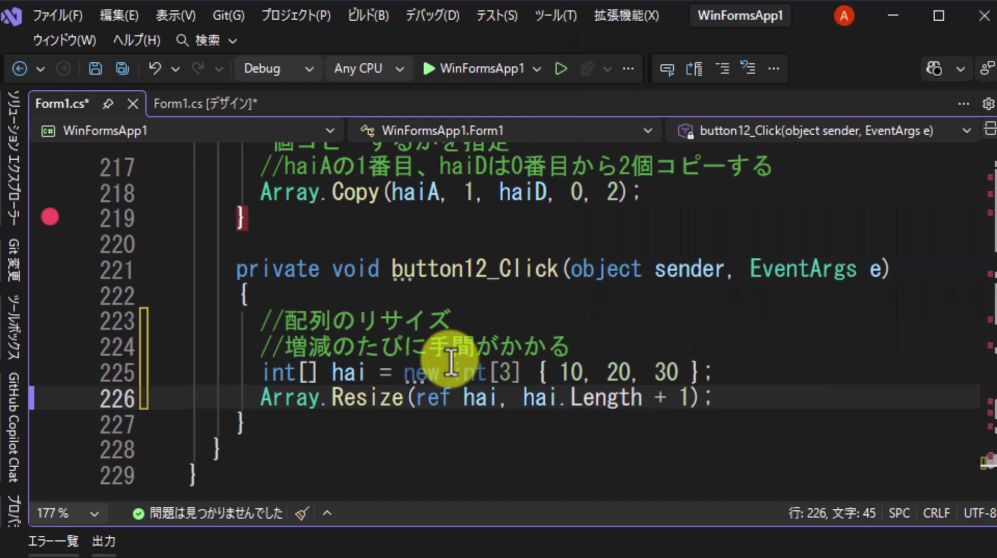Click the account avatar A badge
Image resolution: width=997 pixels, height=558 pixels.
[x=844, y=16]
